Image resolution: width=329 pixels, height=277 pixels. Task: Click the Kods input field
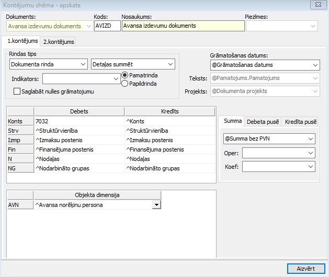107,26
